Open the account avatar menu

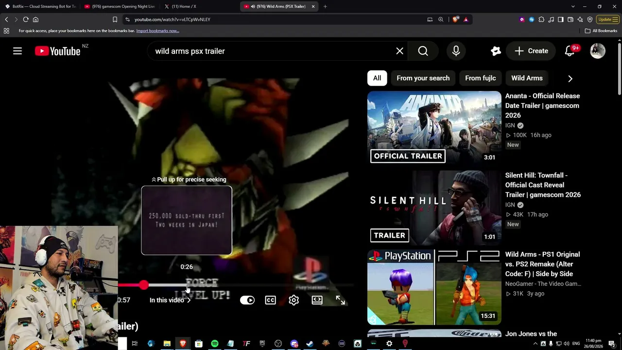pyautogui.click(x=598, y=51)
